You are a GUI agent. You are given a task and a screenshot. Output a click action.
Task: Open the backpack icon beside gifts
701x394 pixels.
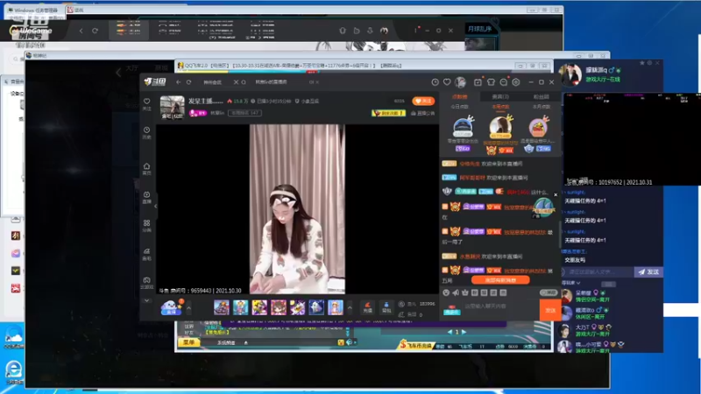pyautogui.click(x=386, y=307)
